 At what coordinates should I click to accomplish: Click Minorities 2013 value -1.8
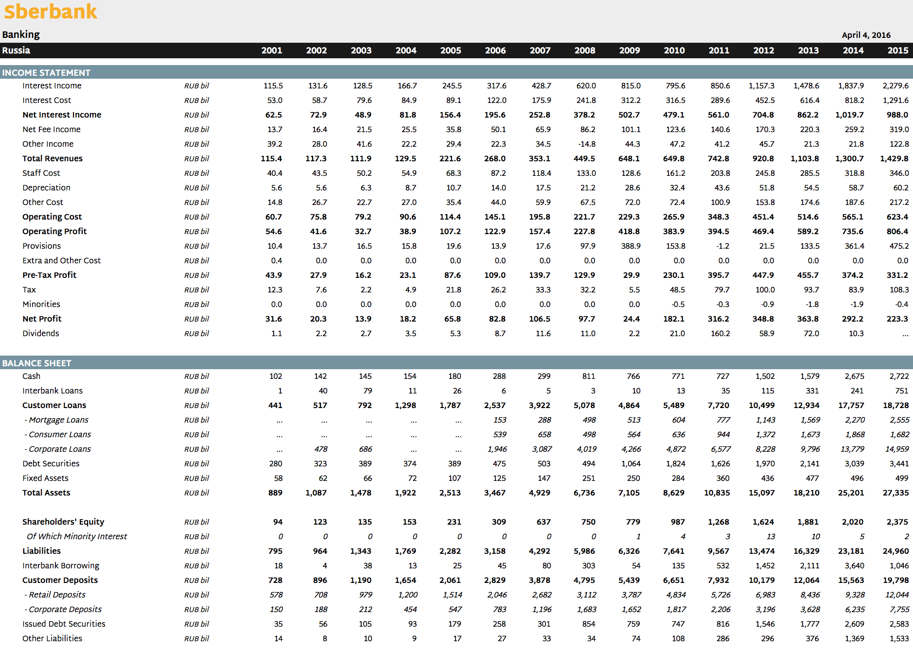(812, 305)
